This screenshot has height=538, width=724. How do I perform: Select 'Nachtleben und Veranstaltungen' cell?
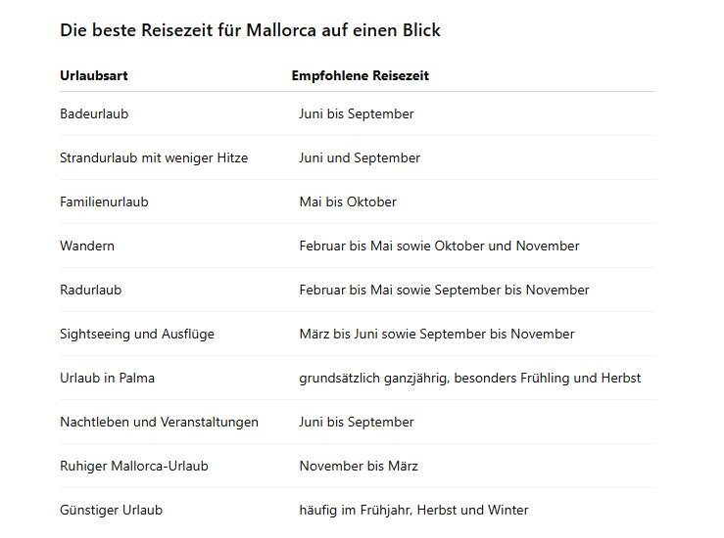pos(160,423)
